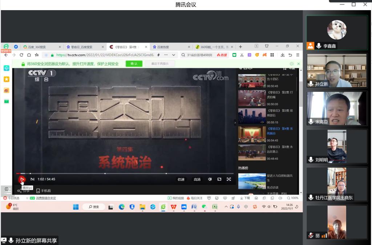Click the video play button
The image size is (372, 245).
[22, 179]
